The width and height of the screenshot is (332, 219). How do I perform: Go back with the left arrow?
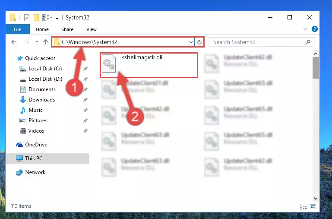[x=14, y=42]
